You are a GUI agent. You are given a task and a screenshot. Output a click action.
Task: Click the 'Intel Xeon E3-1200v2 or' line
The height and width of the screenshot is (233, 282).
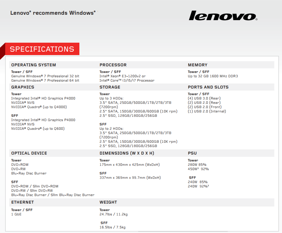(x=122, y=76)
